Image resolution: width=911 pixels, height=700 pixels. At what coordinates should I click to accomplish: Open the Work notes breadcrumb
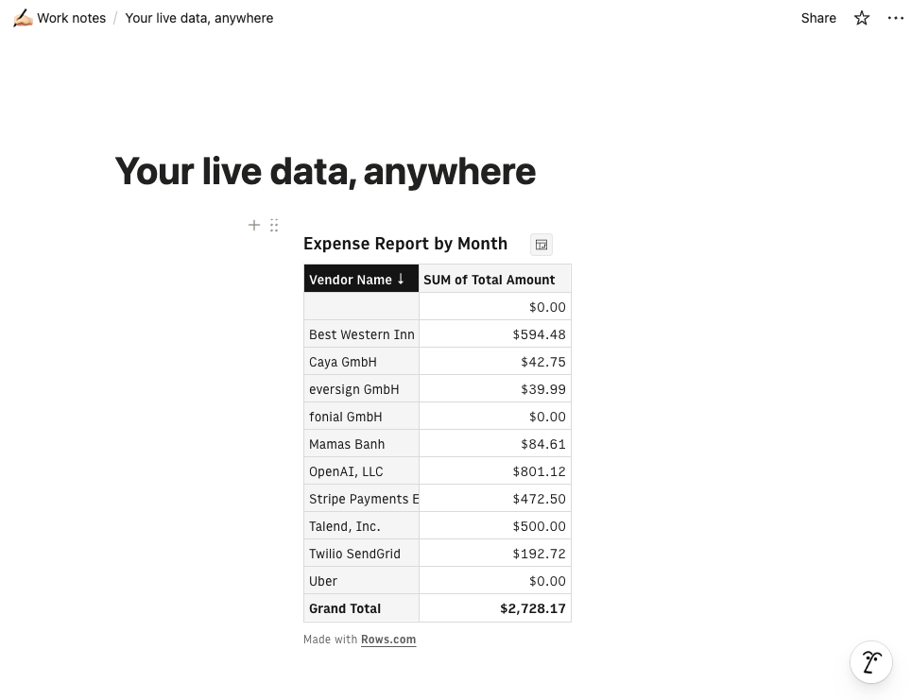71,18
